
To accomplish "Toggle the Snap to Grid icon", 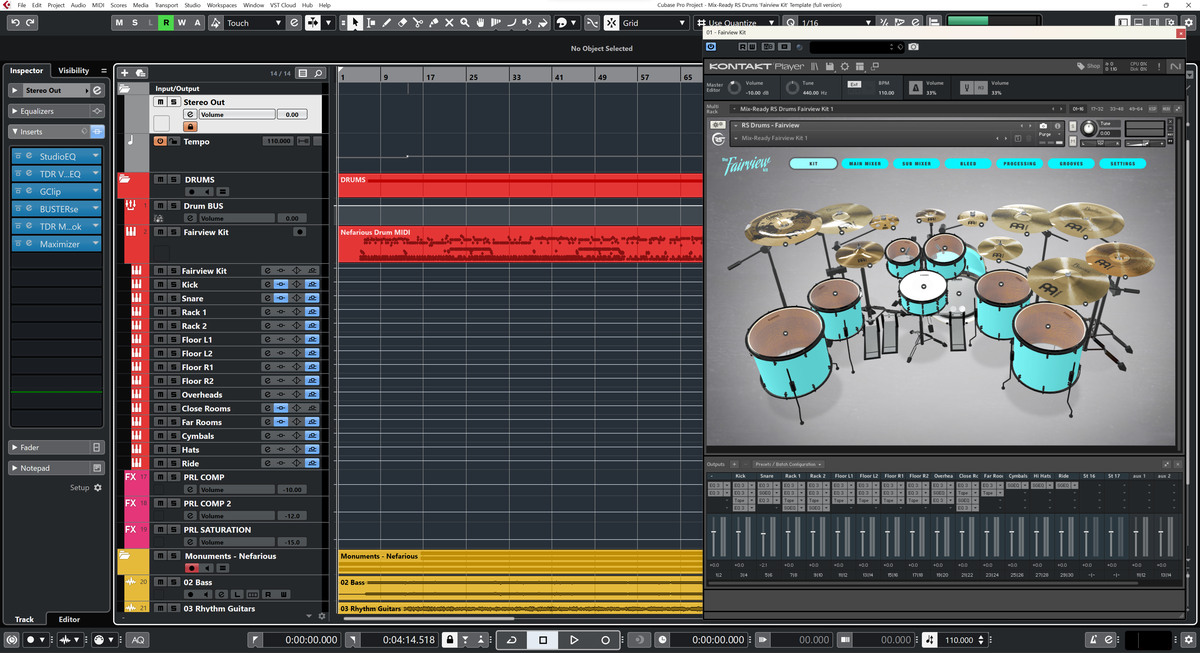I will pyautogui.click(x=612, y=23).
